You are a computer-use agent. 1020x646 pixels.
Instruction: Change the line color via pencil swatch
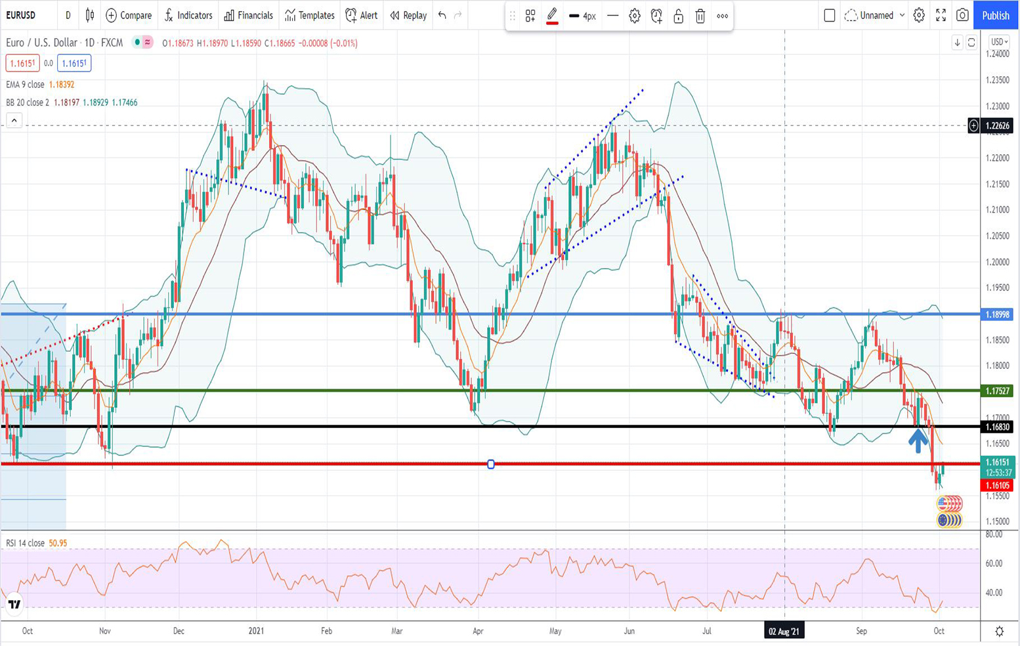[552, 16]
